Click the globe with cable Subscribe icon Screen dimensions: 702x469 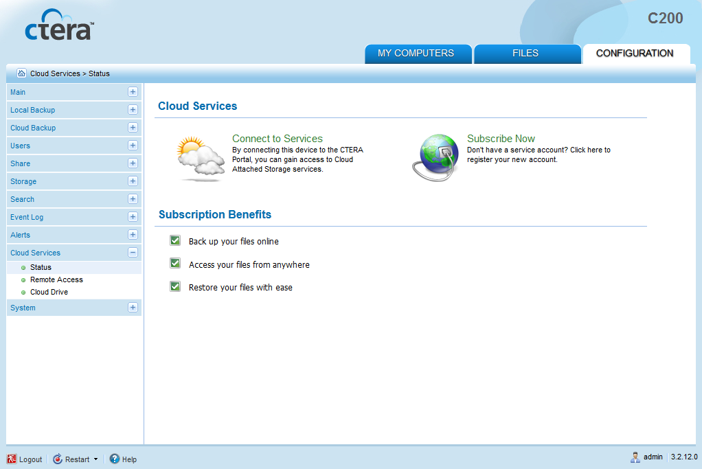coord(435,157)
